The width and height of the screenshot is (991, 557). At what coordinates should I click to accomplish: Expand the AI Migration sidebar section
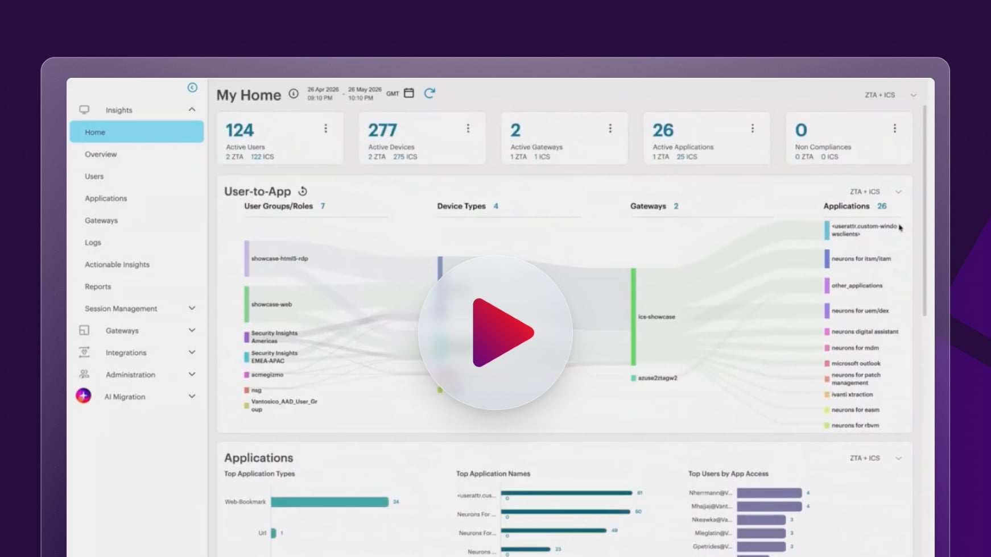point(192,396)
